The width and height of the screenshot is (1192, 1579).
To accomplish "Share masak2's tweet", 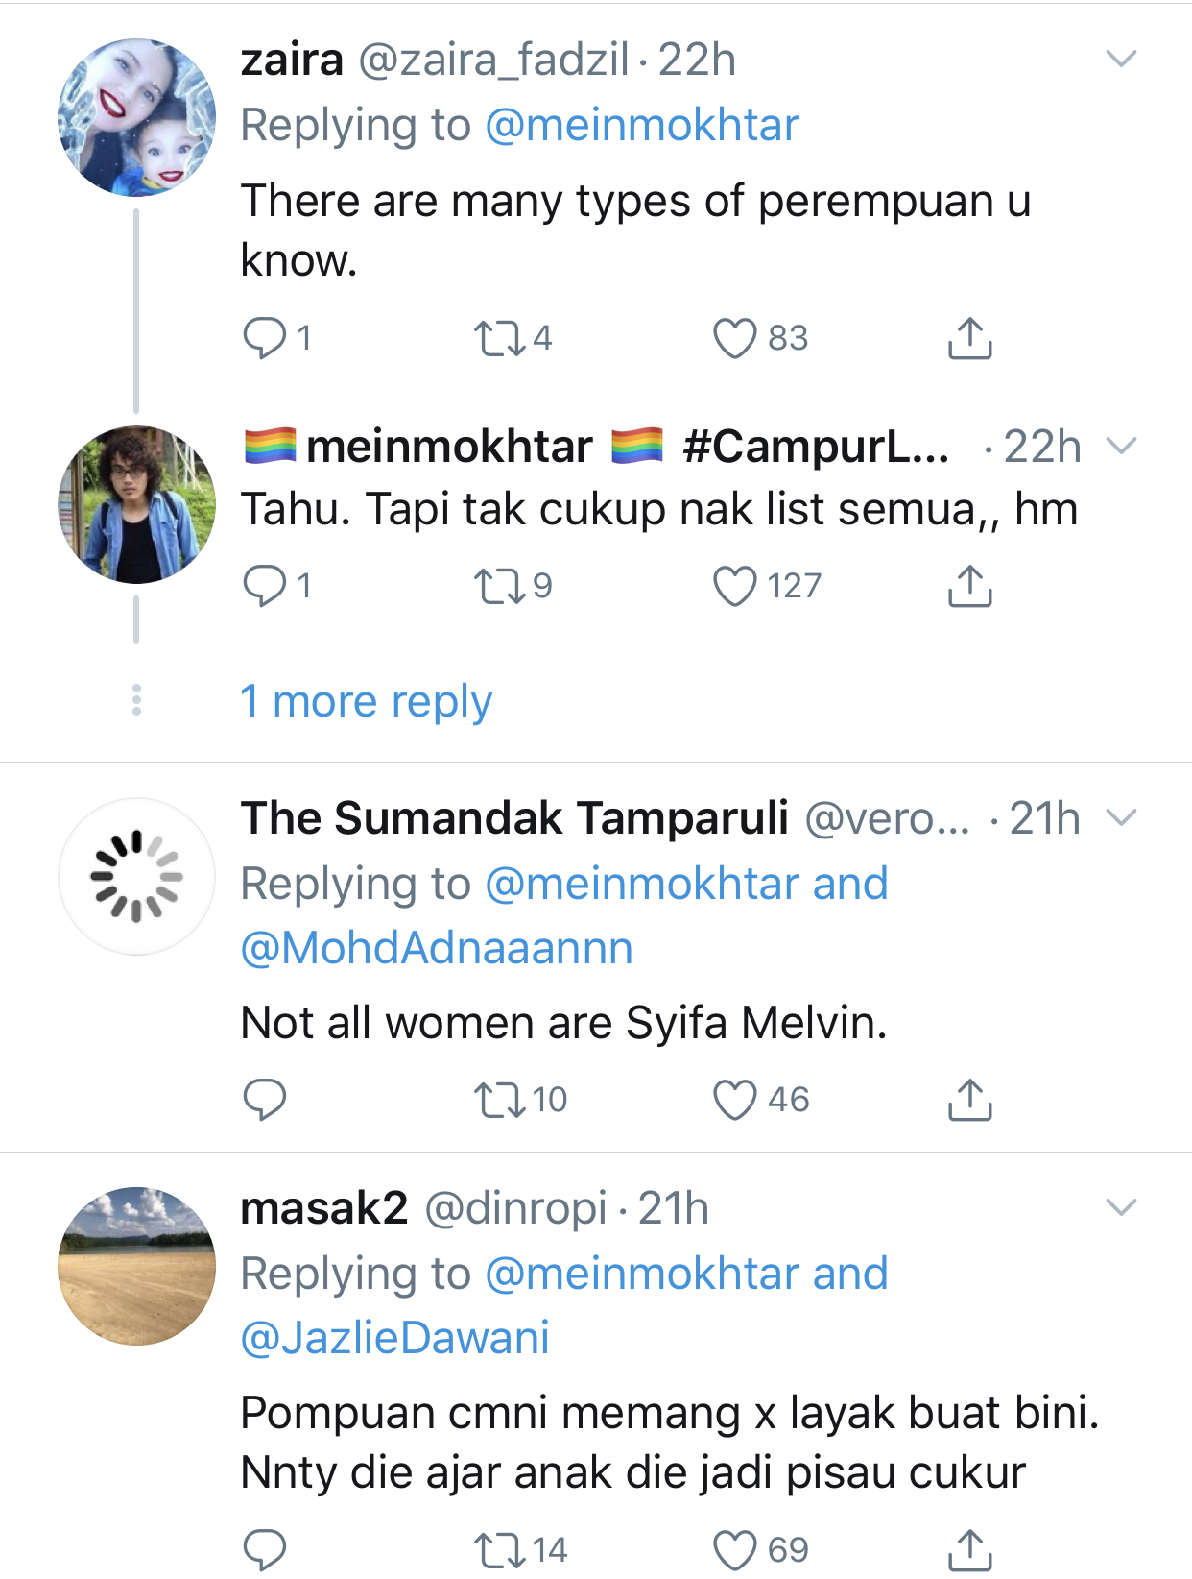I will click(969, 1549).
